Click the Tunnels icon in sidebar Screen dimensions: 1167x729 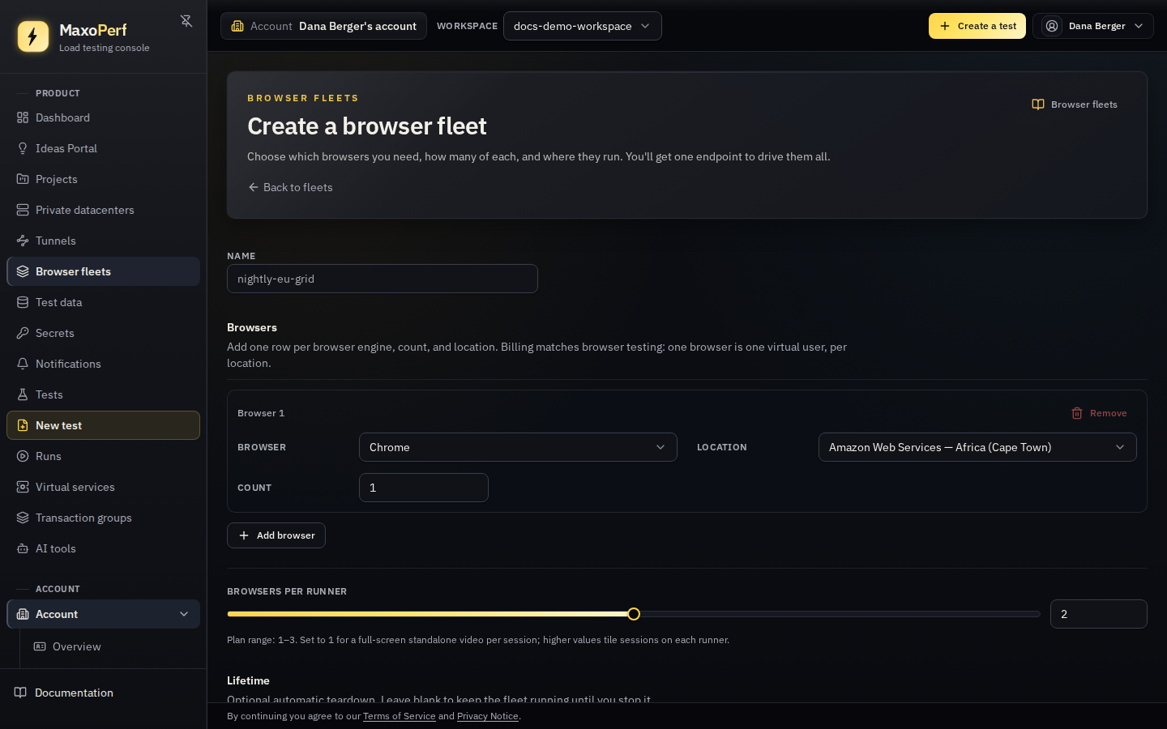pos(23,241)
